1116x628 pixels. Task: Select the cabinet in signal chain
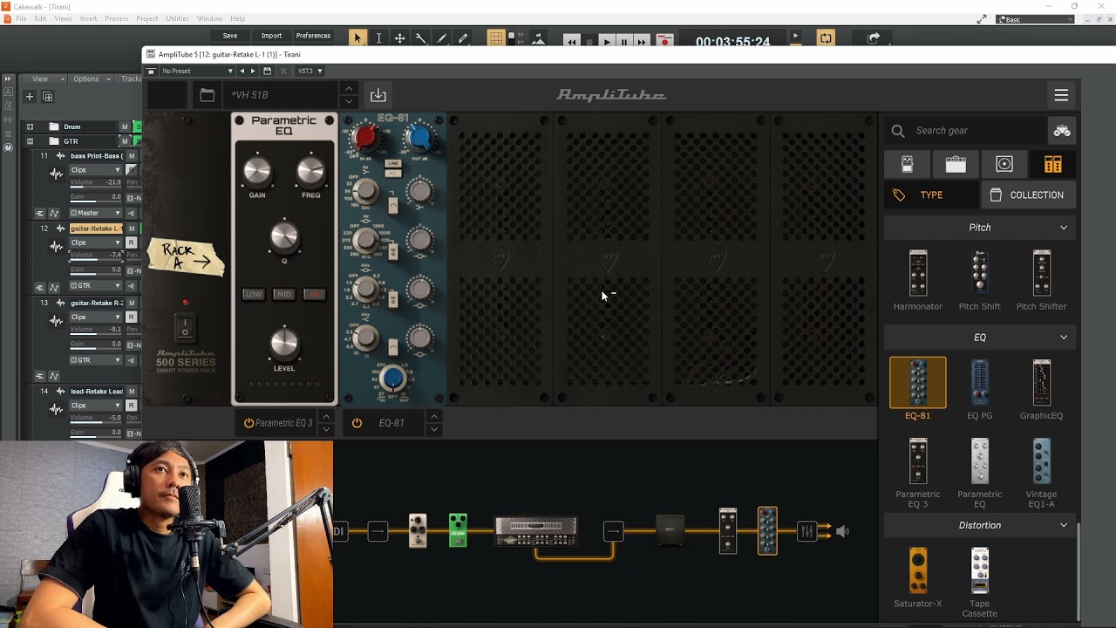click(670, 530)
